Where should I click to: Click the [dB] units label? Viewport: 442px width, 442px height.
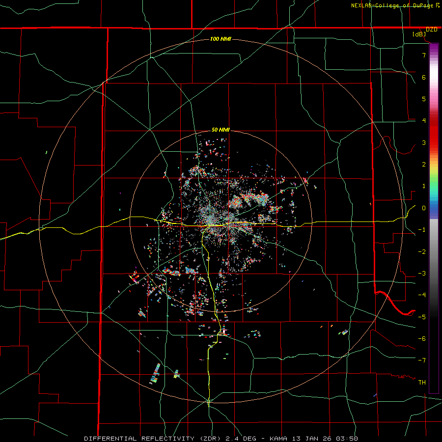click(419, 34)
